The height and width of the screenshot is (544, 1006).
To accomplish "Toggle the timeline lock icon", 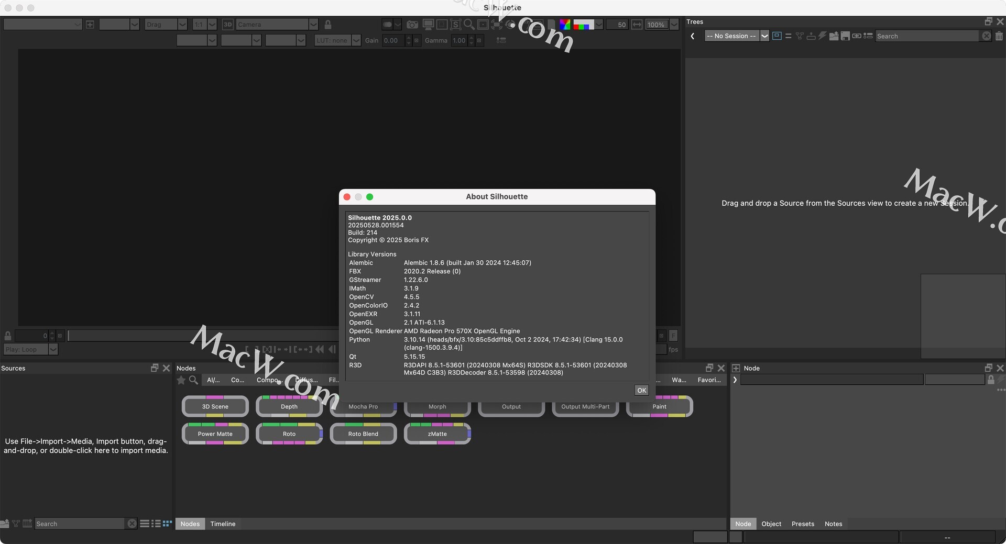I will (8, 336).
